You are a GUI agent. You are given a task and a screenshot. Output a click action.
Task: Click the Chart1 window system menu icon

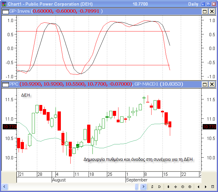click(4, 4)
